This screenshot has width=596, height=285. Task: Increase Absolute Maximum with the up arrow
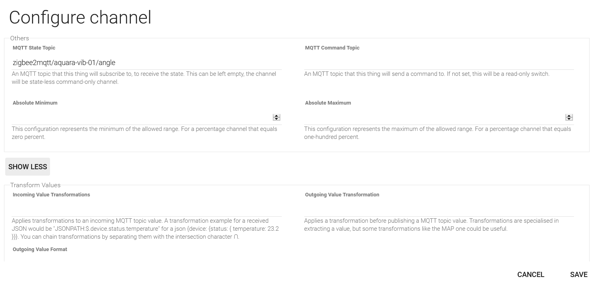click(569, 116)
